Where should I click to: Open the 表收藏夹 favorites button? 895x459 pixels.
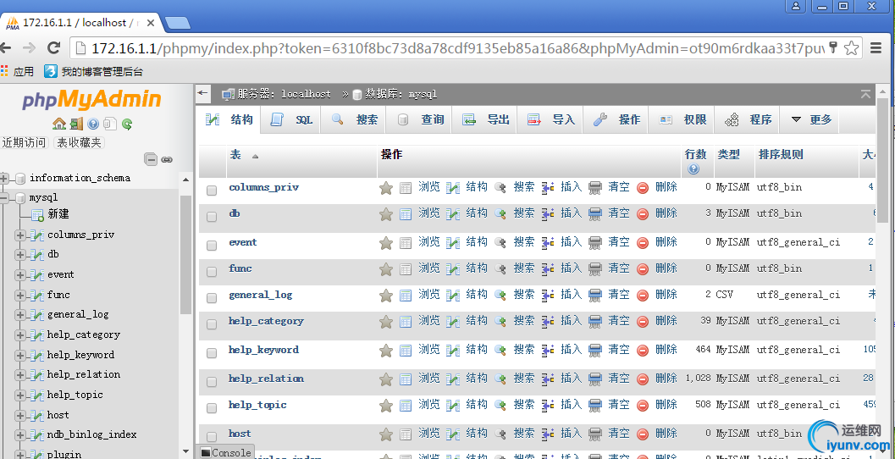pyautogui.click(x=80, y=143)
